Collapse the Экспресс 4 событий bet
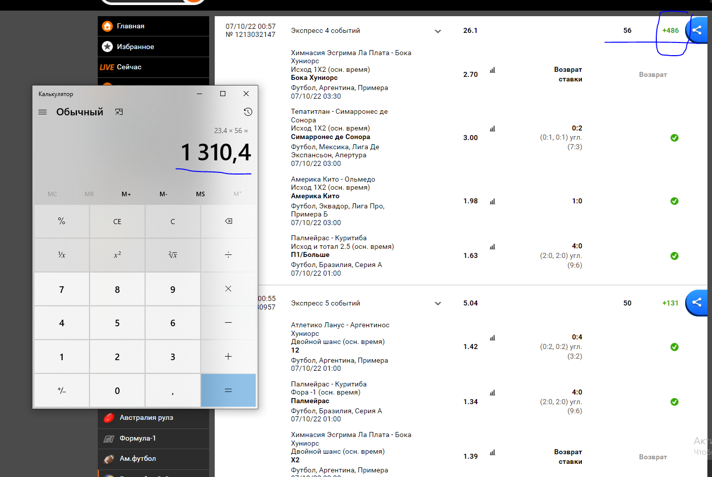712x477 pixels. [x=438, y=31]
